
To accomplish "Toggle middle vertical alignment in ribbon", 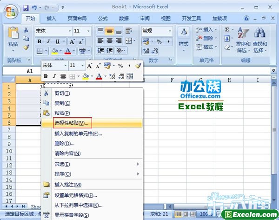I will pos(109,31).
